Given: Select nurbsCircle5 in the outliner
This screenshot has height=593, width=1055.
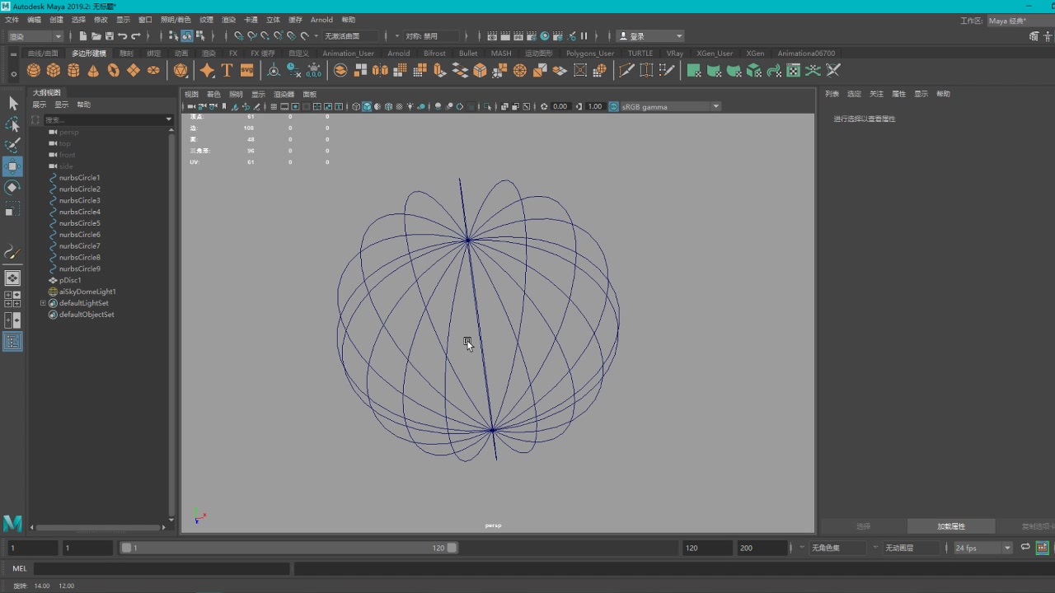Looking at the screenshot, I should point(79,223).
